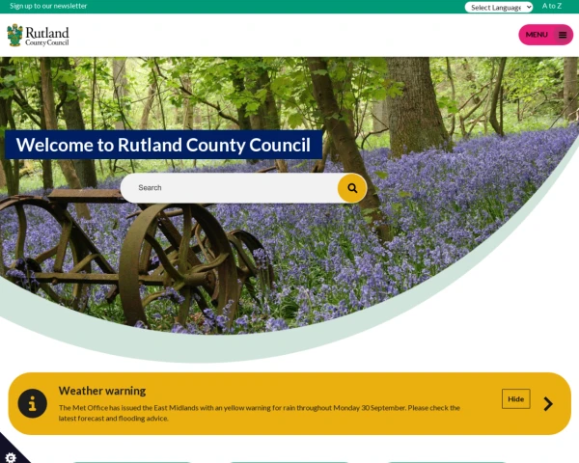Follow the Sign up to our newsletter link
579x463 pixels.
tap(48, 6)
